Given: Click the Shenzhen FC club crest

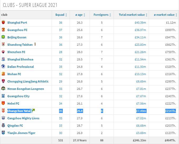Looking at the screenshot, I should pyautogui.click(x=3, y=52).
